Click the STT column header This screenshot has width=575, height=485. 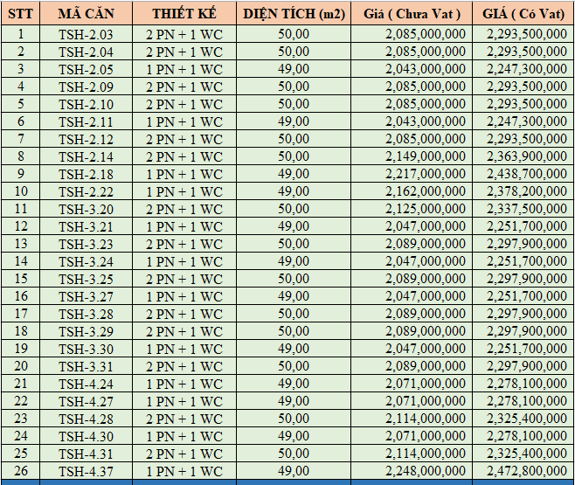pyautogui.click(x=21, y=14)
